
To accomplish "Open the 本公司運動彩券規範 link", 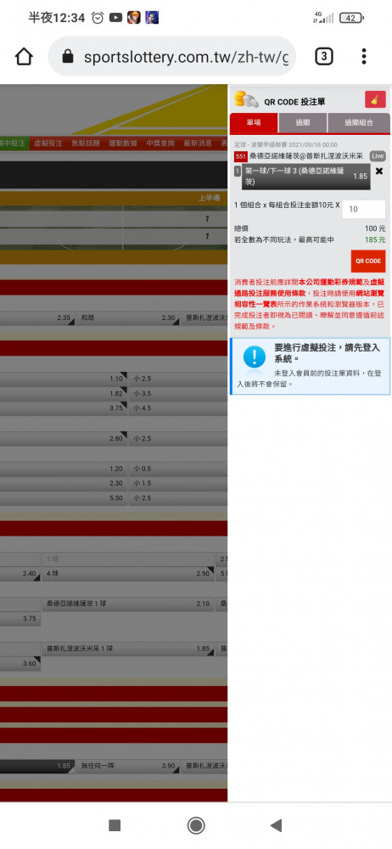I will click(328, 282).
